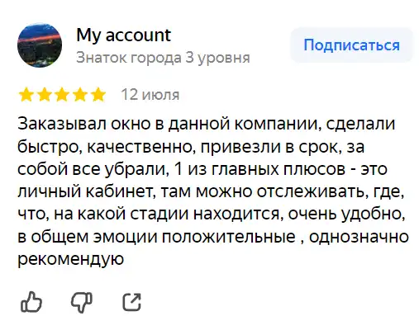419x316 pixels.
Task: Select the second rating star
Action: tap(45, 95)
